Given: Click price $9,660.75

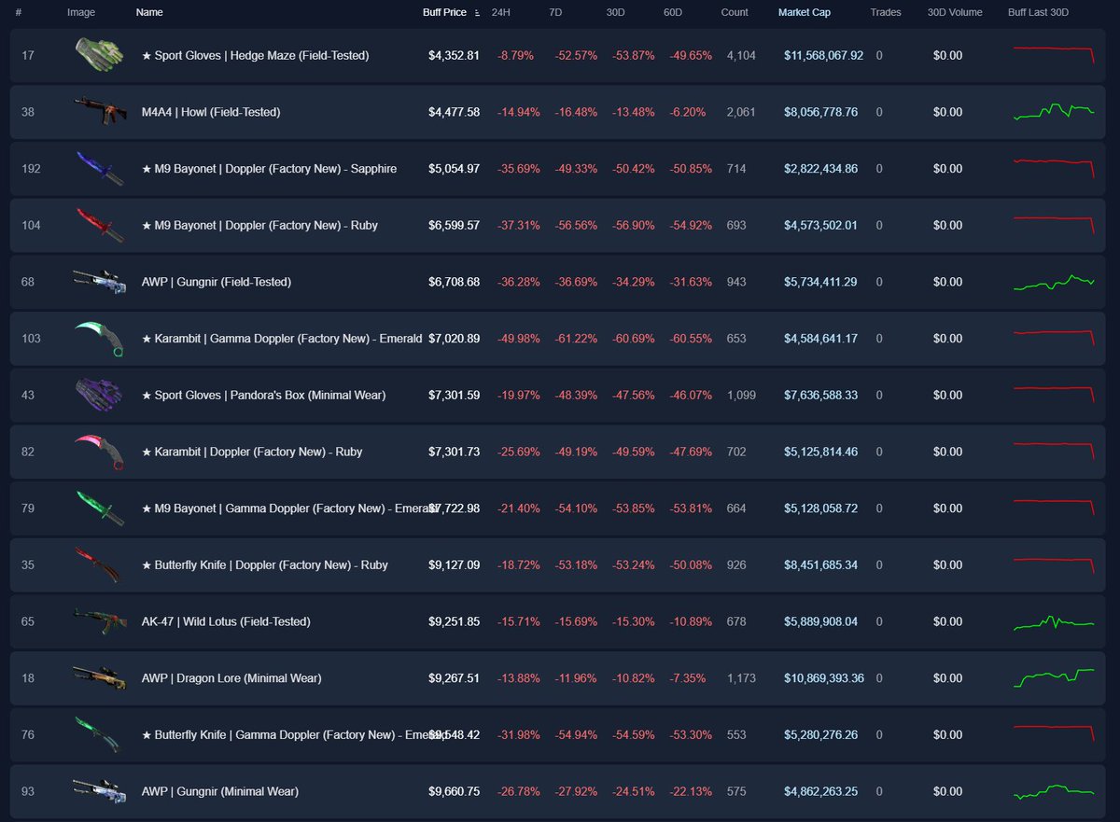Looking at the screenshot, I should click(454, 791).
